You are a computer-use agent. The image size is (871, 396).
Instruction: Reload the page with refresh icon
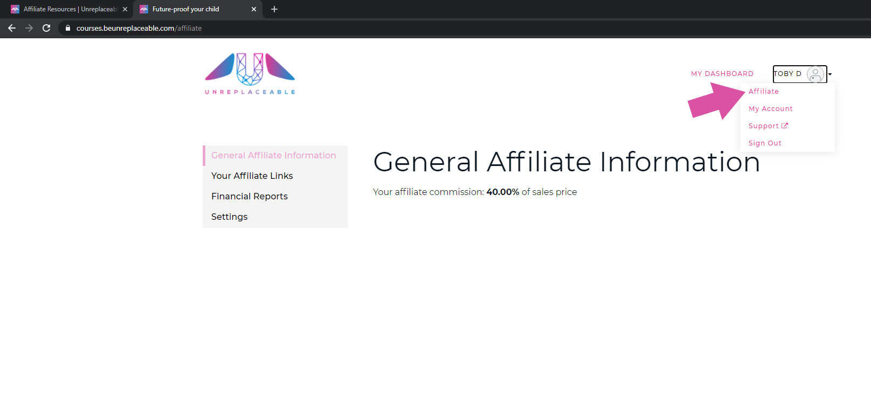pyautogui.click(x=46, y=28)
